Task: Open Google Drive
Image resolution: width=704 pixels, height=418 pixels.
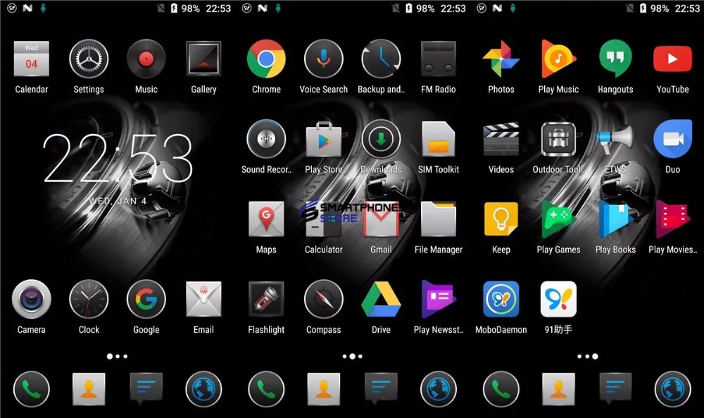Action: 381,299
